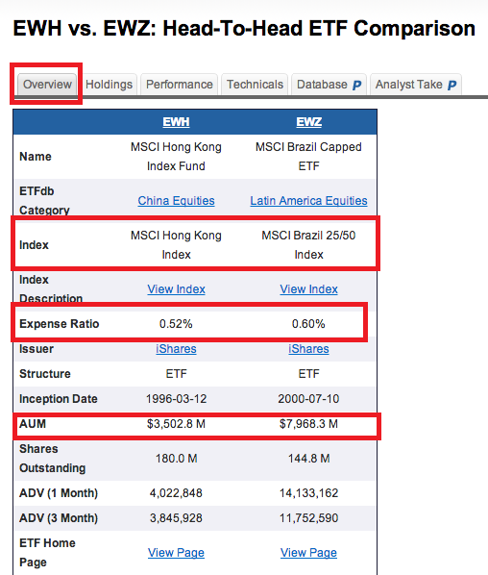Viewport: 488px width, 575px height.
Task: Switch to the Holdings tab
Action: click(109, 85)
